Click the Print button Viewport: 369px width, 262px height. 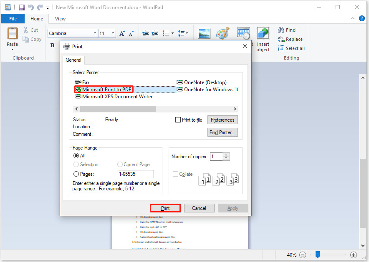click(165, 208)
